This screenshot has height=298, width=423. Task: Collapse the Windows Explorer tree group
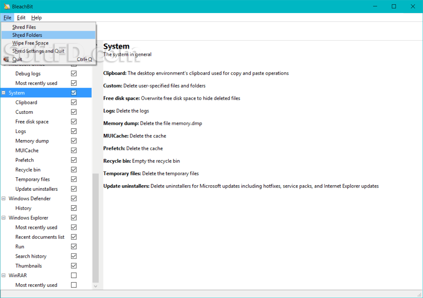[4, 218]
